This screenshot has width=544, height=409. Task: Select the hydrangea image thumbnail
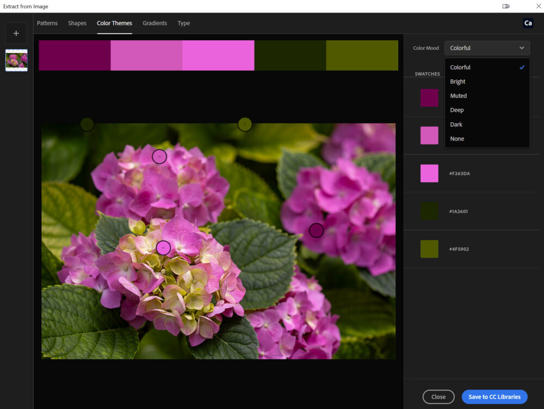coord(16,60)
